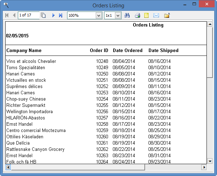Click the app icon in title bar
The image size is (217, 176).
click(6, 5)
